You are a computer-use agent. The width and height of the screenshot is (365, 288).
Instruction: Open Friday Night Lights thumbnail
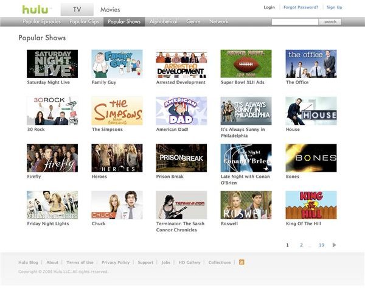52,205
